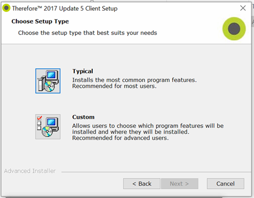Click the CD disc in the Typical icon
This screenshot has height=198, width=254.
(49, 86)
